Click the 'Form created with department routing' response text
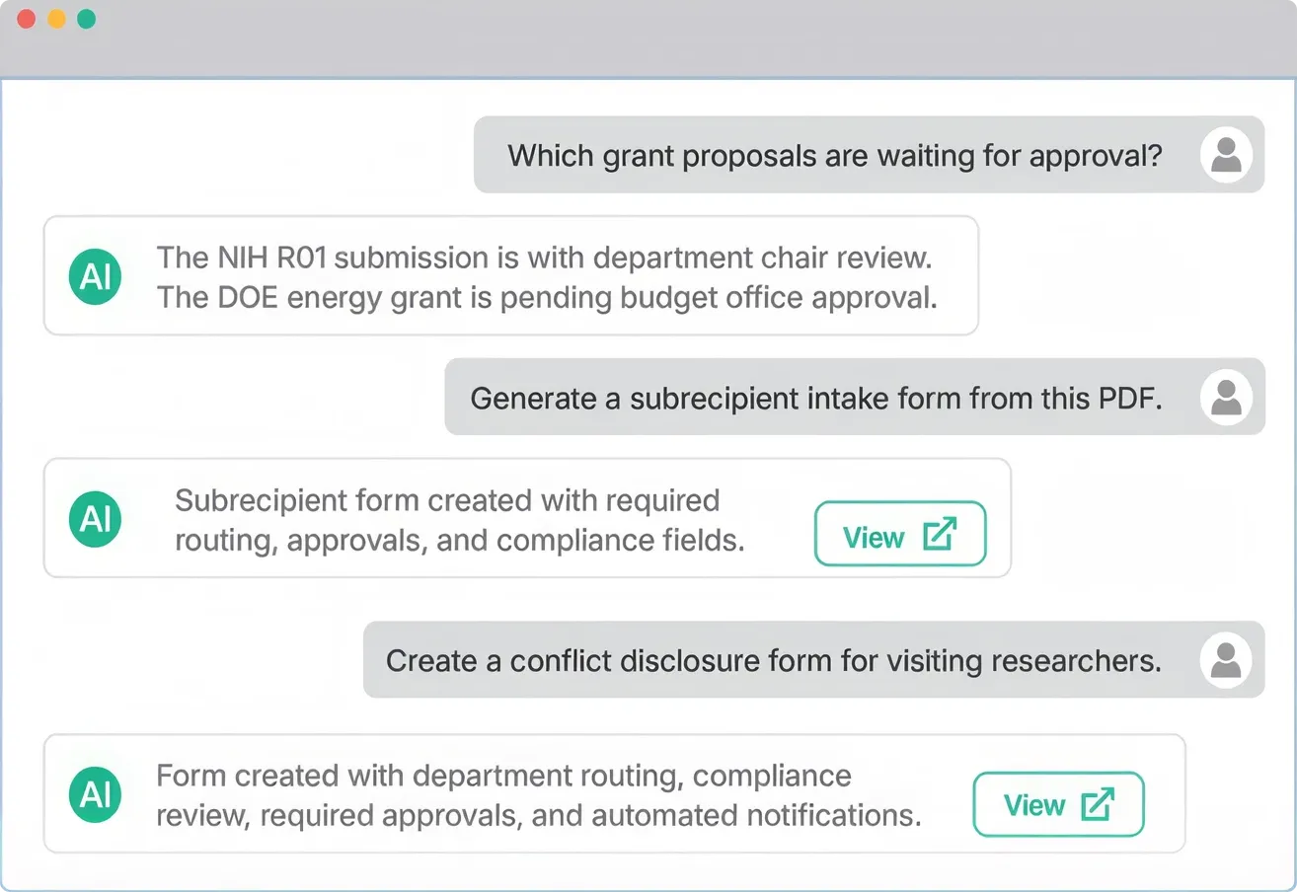The height and width of the screenshot is (892, 1297). (x=538, y=795)
